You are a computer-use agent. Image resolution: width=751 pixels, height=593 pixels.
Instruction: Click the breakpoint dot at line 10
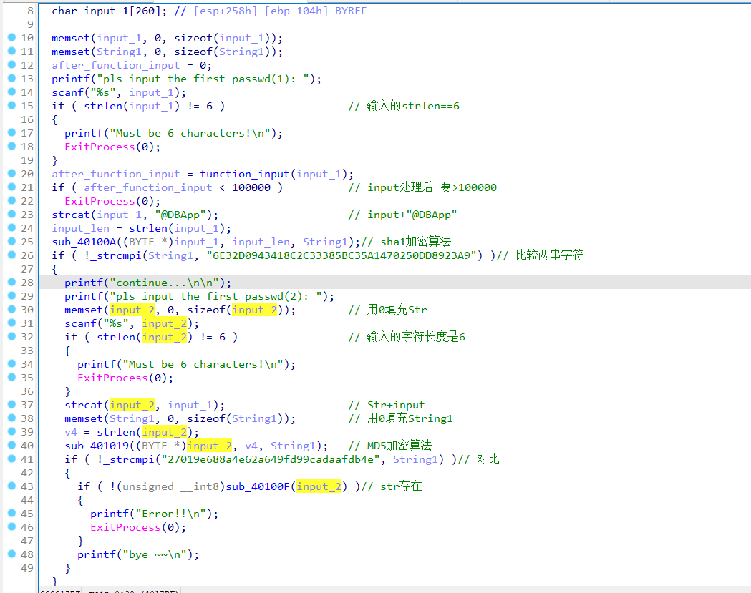[11, 38]
